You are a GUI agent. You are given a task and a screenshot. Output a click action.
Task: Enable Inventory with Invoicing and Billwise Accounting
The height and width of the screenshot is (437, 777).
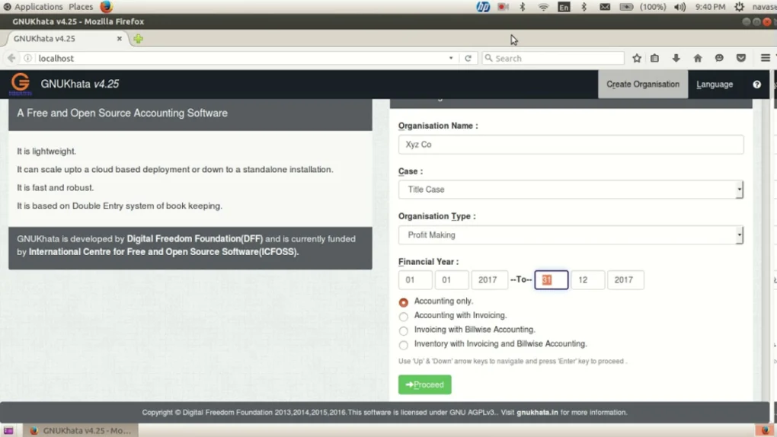pyautogui.click(x=404, y=345)
